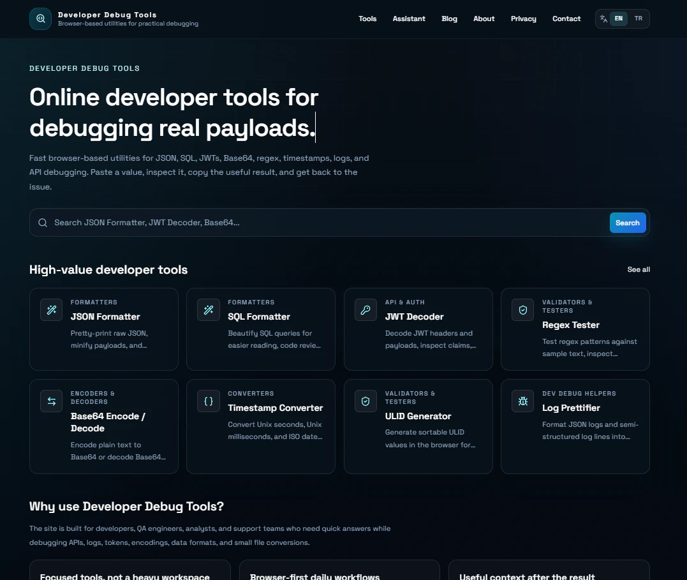This screenshot has height=580, width=687.
Task: Click 'Encode plain text to' description text
Action: point(106,445)
